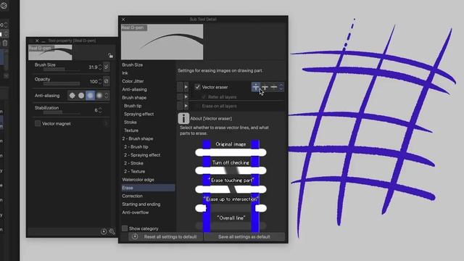Toggle Tool Property display box beside Refer all layers

point(180,96)
